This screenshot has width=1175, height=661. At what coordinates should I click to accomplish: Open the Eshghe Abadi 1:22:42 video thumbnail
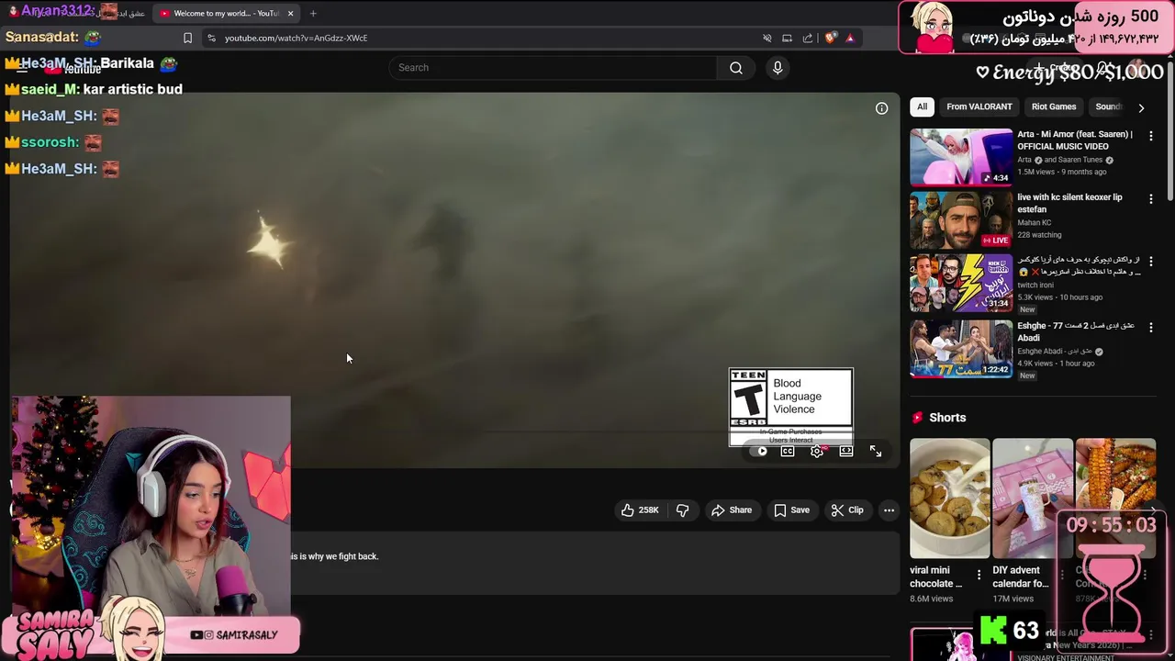[x=961, y=348]
